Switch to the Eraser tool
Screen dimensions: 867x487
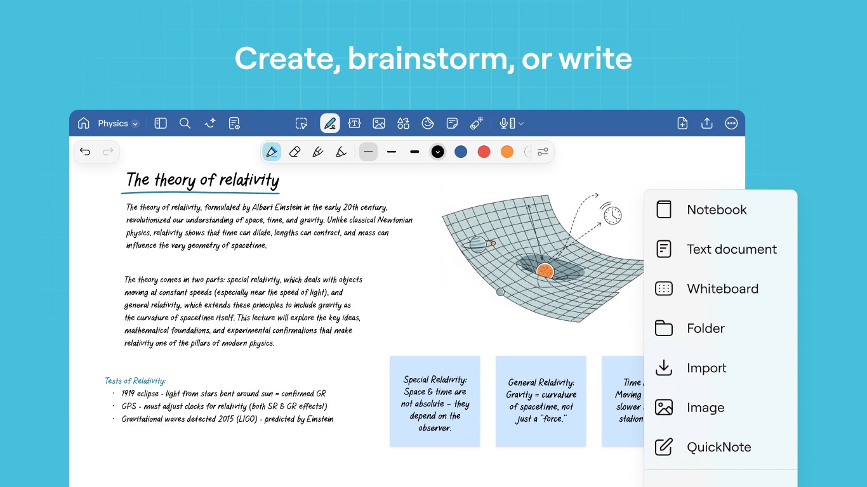[295, 152]
